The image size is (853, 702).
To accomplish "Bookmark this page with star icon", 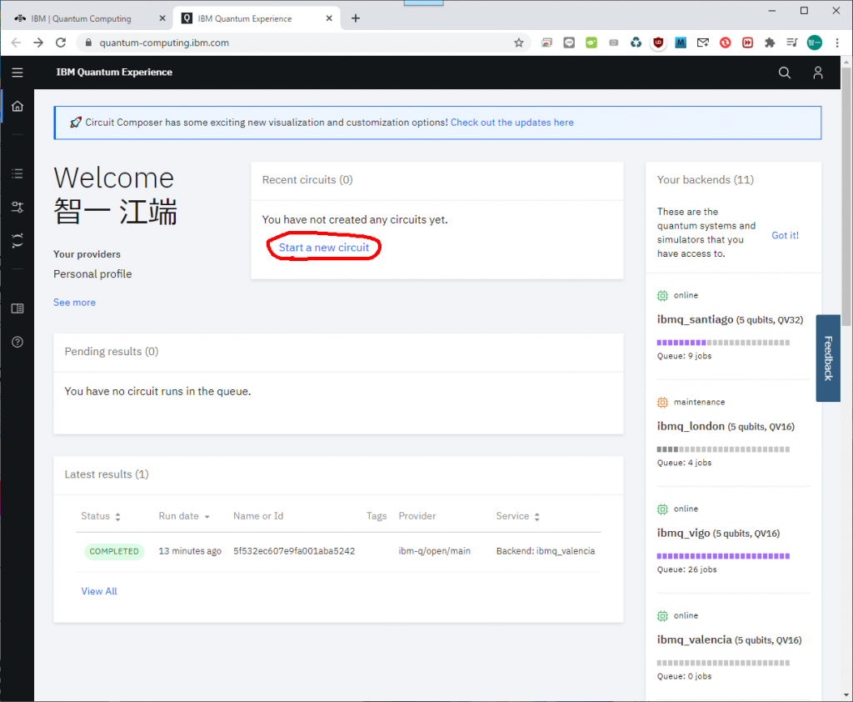I will click(x=518, y=43).
